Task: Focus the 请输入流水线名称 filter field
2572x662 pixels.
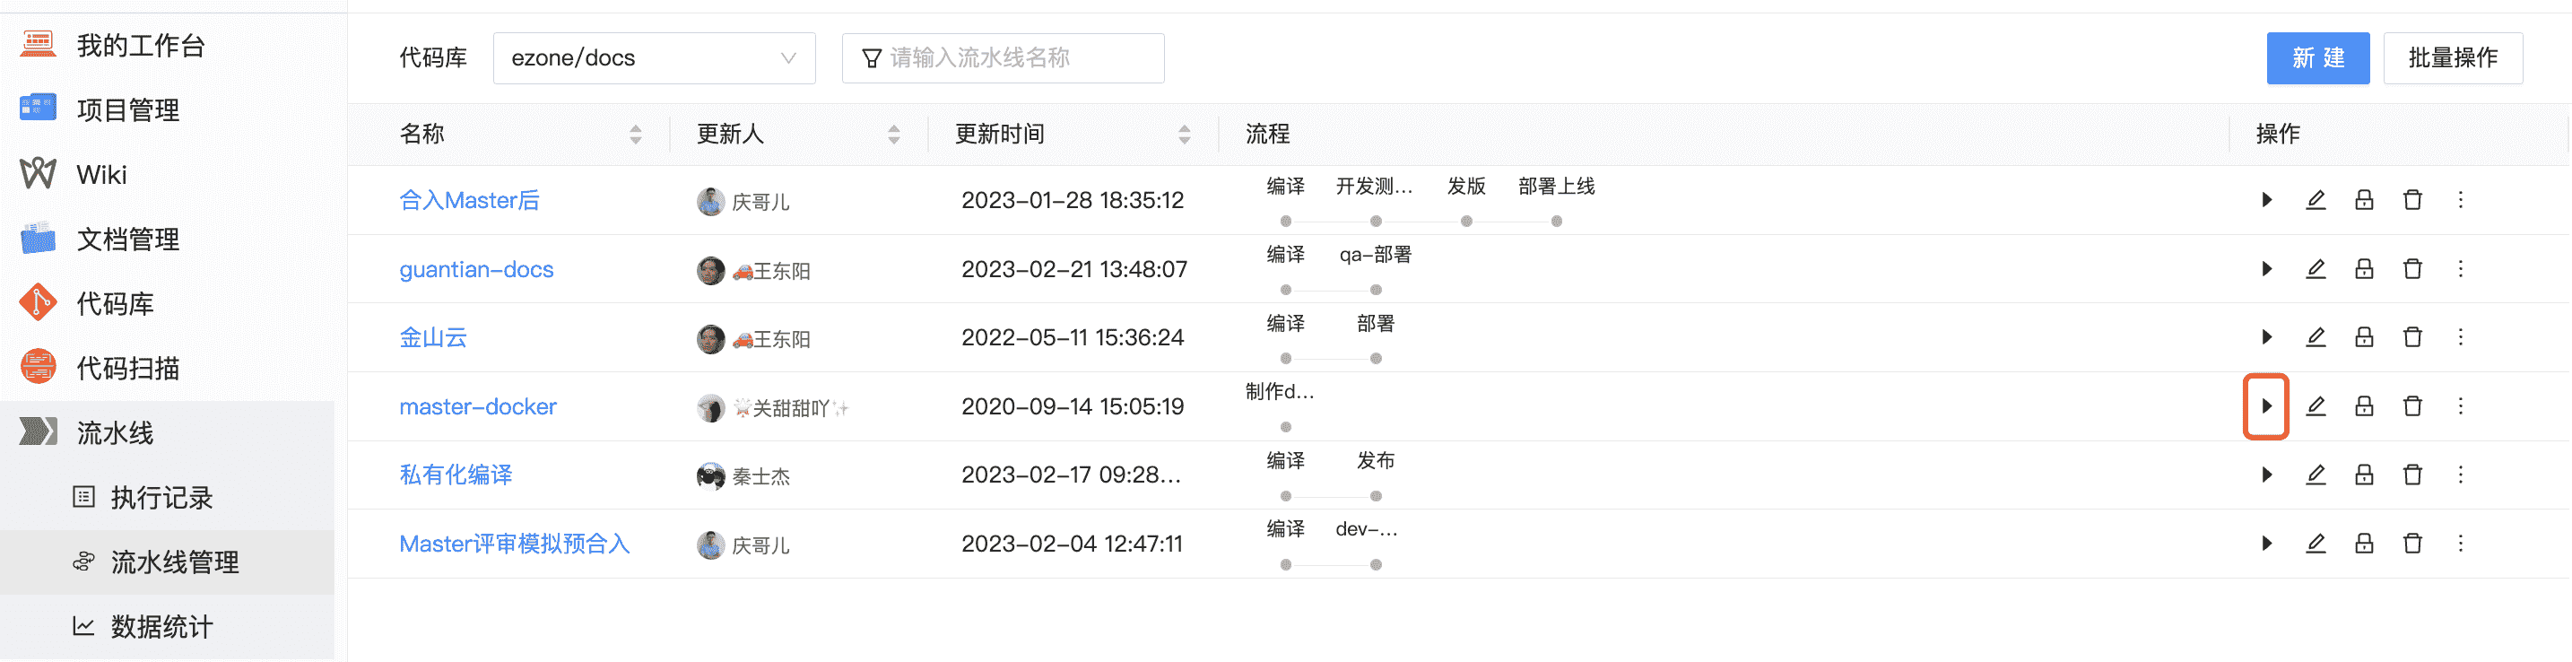Action: coord(1003,58)
